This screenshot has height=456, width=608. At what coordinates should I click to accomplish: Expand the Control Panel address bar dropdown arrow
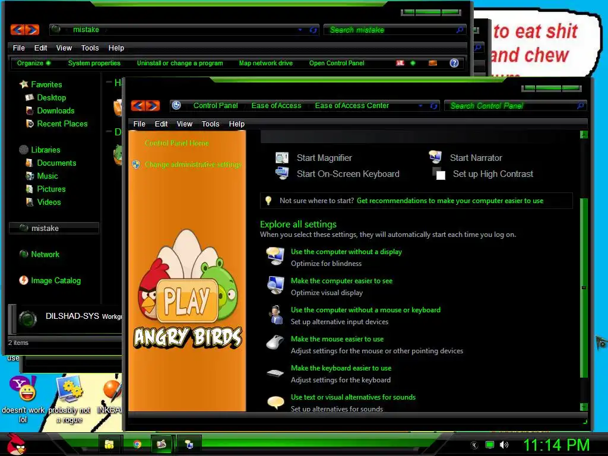[421, 106]
